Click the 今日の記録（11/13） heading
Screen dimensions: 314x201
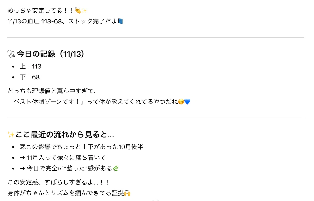[x=51, y=54]
